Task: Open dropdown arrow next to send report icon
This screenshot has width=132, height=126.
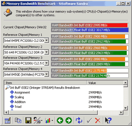Action: pyautogui.click(x=42, y=120)
